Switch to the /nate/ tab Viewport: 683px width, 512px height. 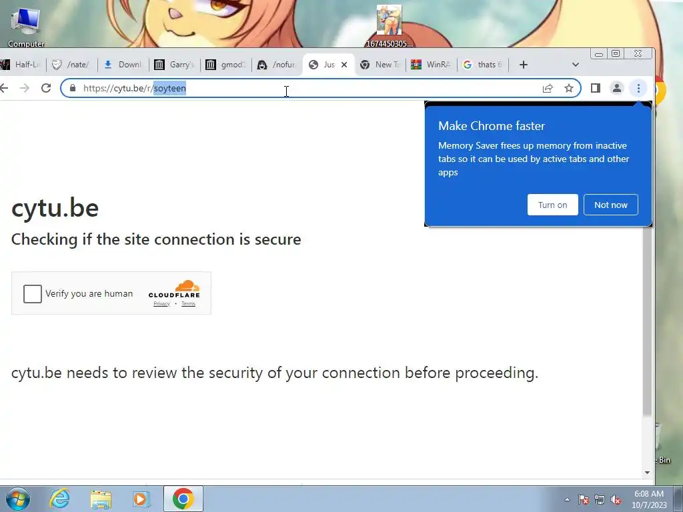(72, 65)
